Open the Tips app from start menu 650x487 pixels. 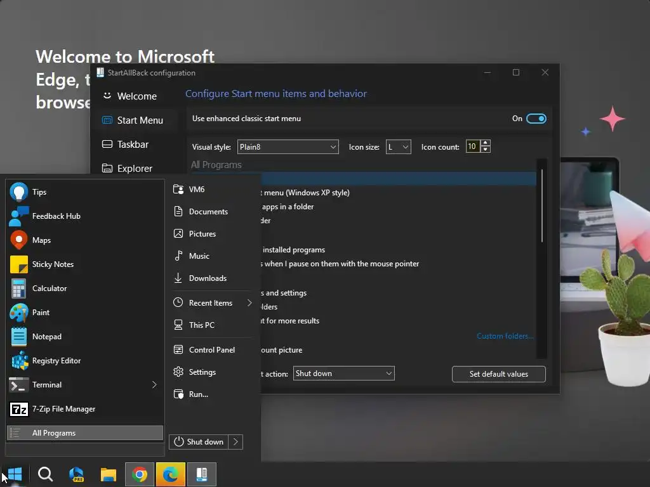point(85,192)
